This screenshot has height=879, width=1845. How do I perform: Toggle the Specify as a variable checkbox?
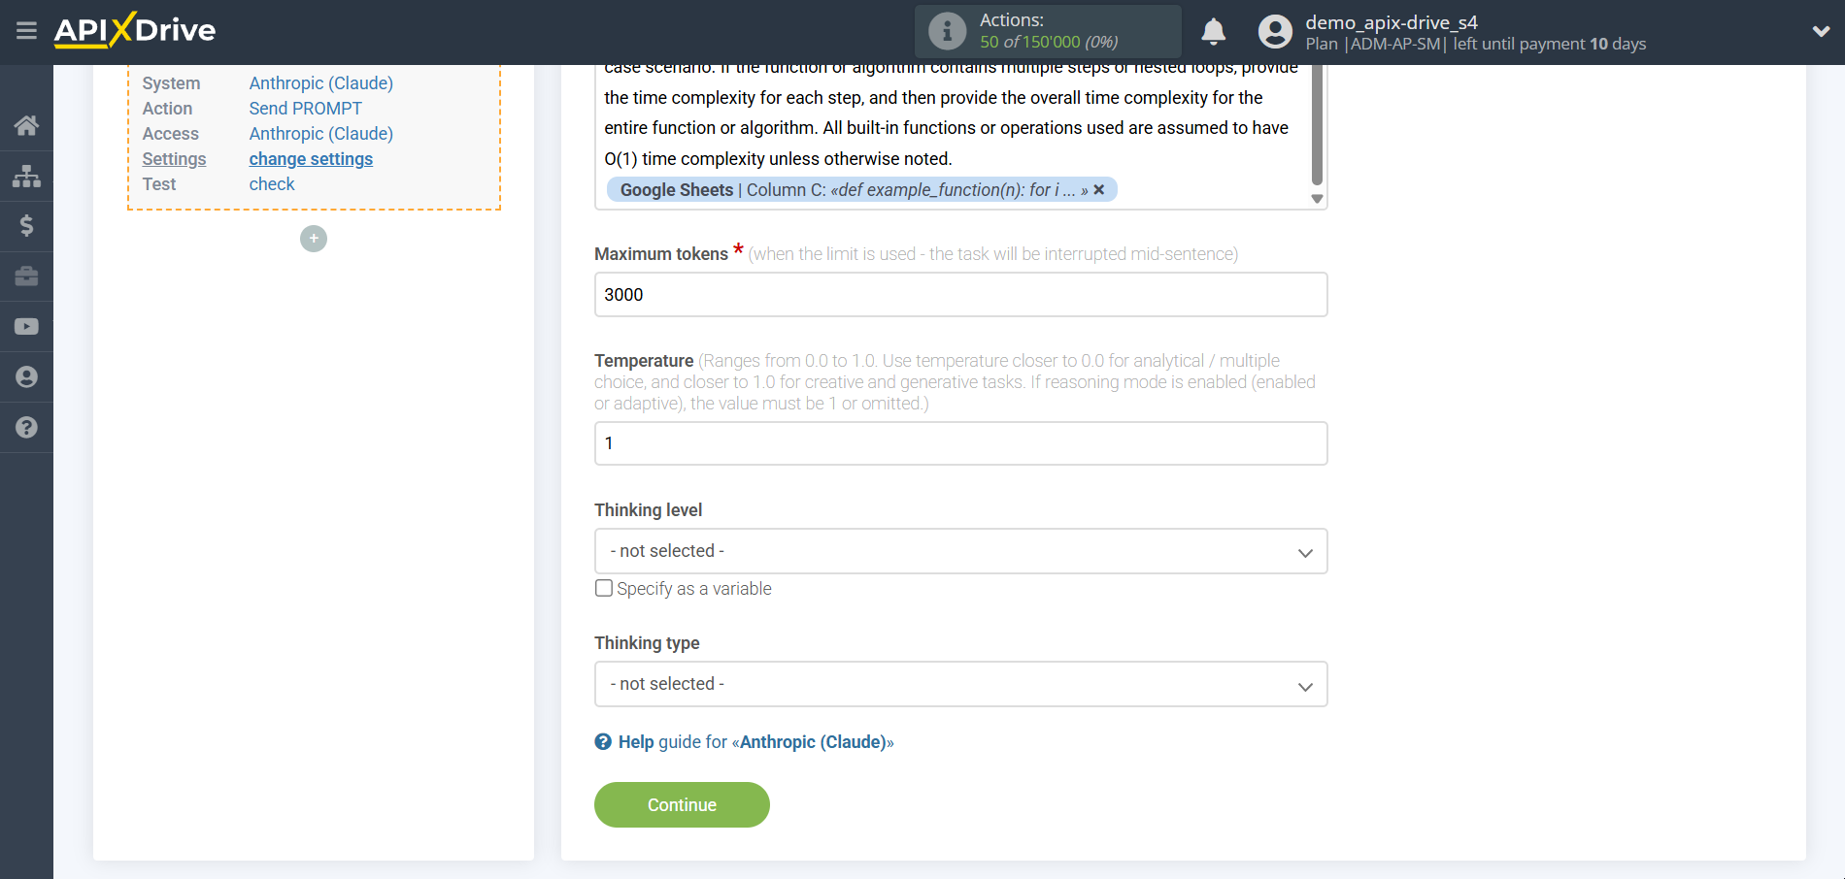click(x=604, y=588)
